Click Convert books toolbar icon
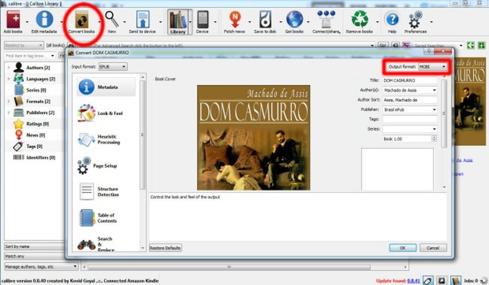This screenshot has width=489, height=285. click(81, 20)
